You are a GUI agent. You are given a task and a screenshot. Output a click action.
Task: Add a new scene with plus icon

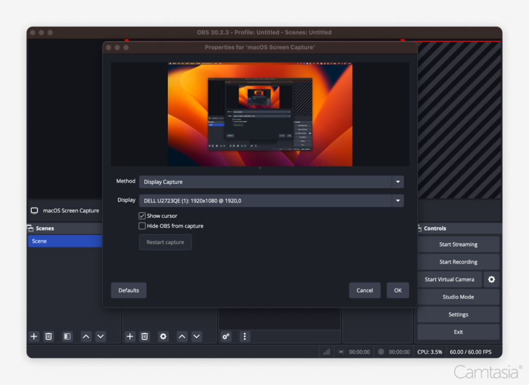(x=34, y=336)
